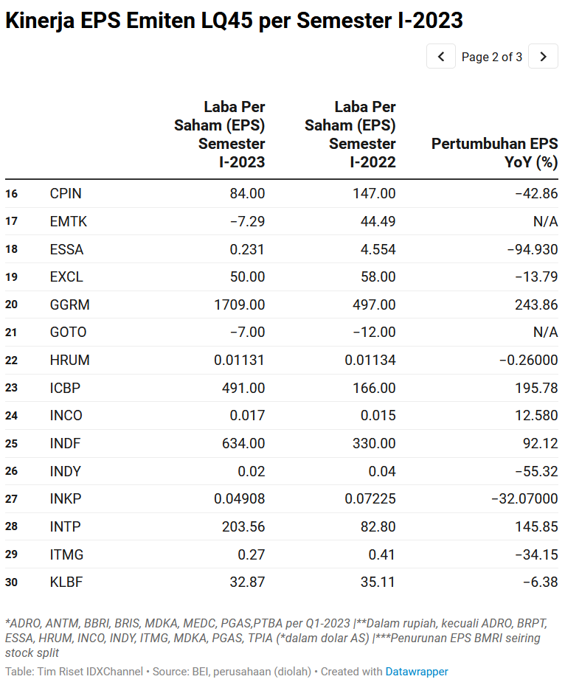This screenshot has width=565, height=682.
Task: Open the Datawrapper link
Action: coord(416,672)
